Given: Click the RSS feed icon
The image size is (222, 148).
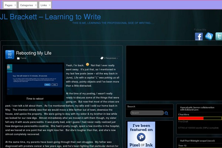Looking at the screenshot, I should click(209, 36).
